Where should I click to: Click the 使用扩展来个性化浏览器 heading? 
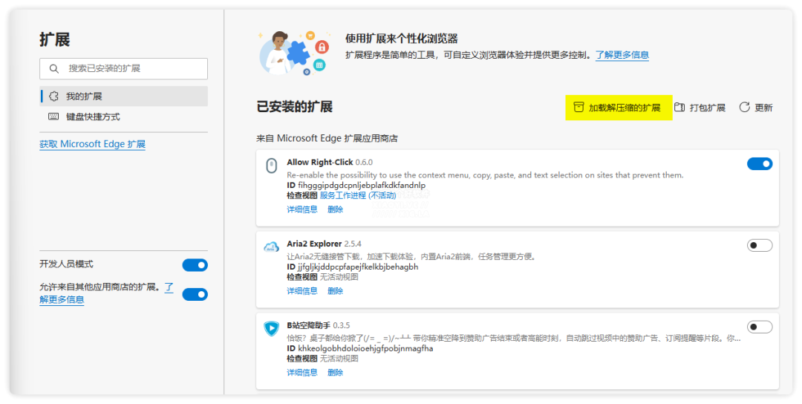(x=402, y=39)
